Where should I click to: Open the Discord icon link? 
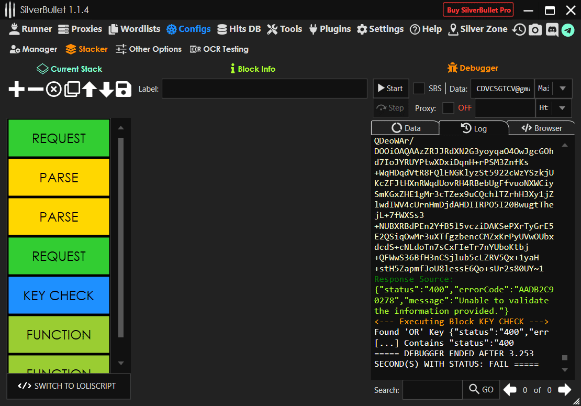(552, 29)
